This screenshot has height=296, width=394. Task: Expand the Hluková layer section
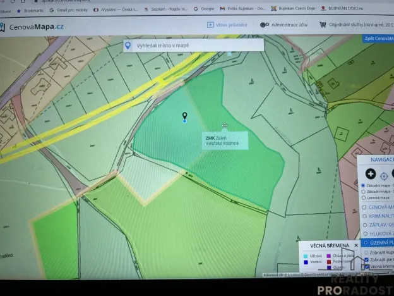[376, 233]
